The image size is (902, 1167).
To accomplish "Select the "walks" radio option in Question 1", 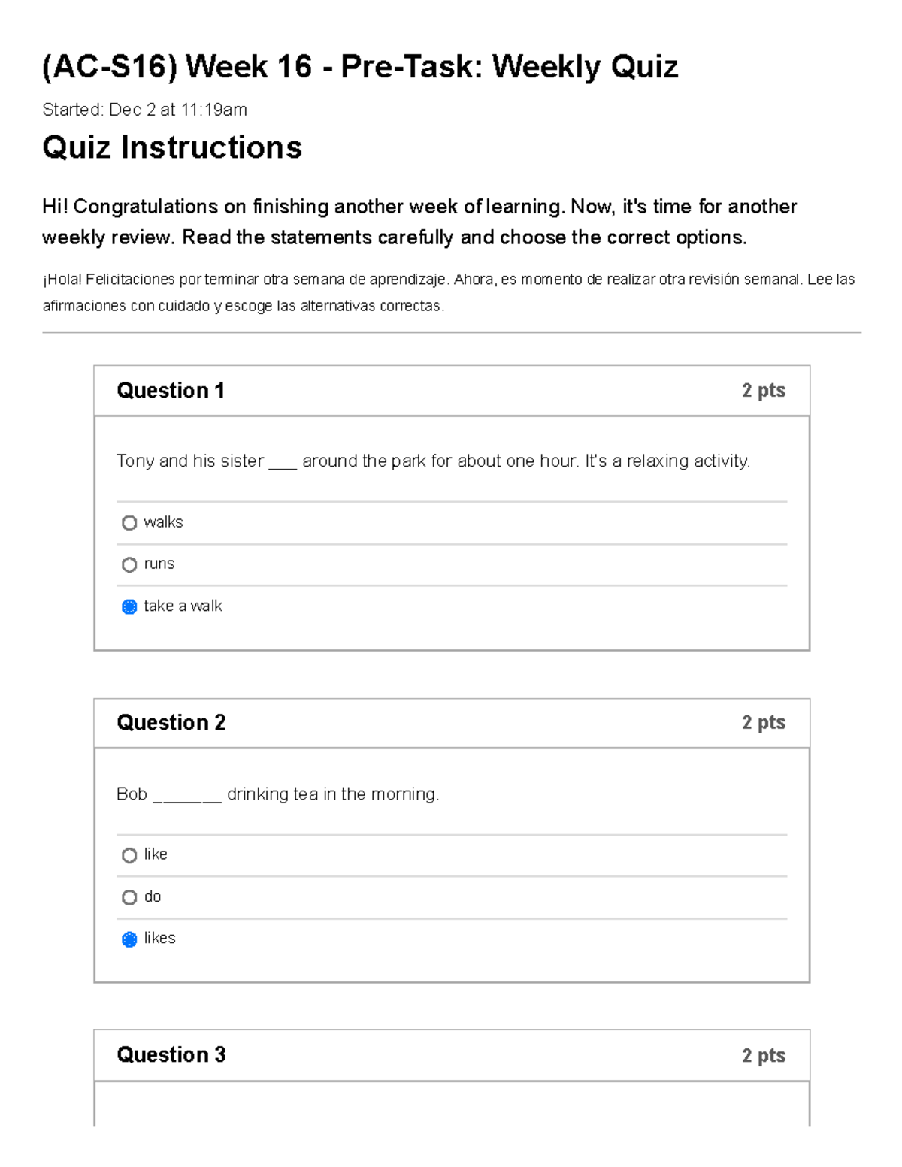I will 129,522.
